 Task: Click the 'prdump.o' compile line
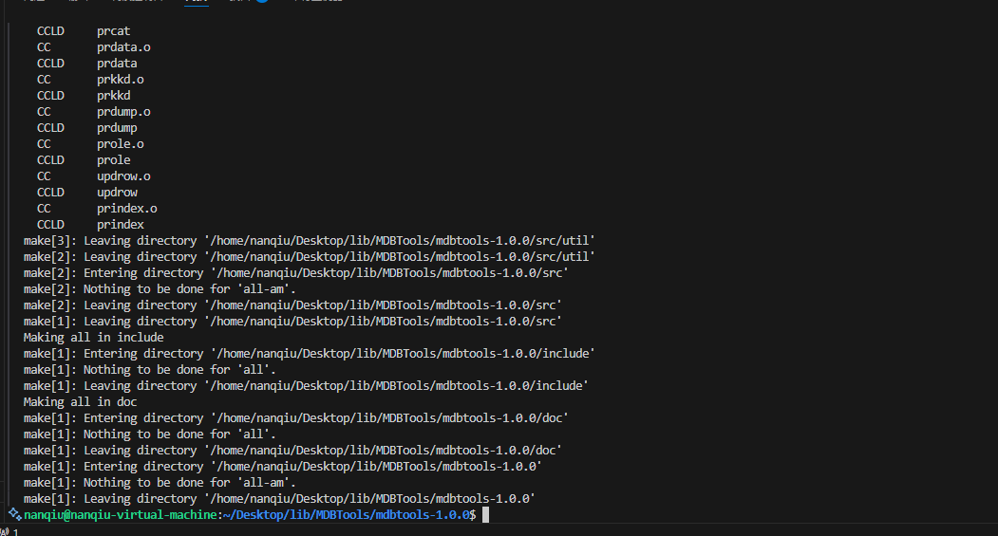pos(94,112)
